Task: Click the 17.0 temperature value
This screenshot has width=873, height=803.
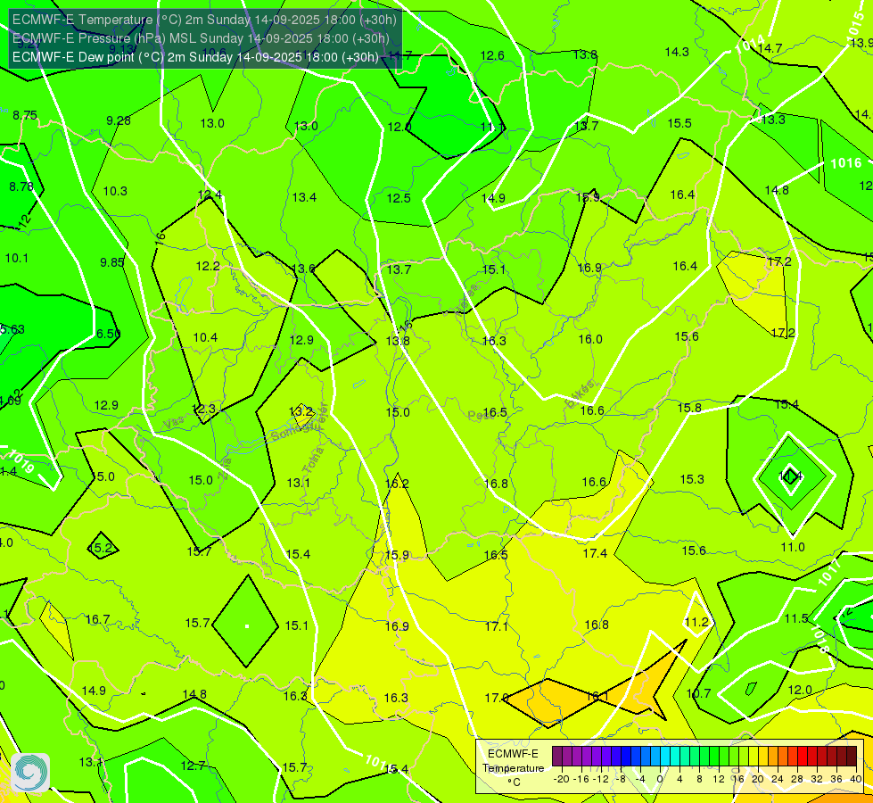Action: pos(496,698)
